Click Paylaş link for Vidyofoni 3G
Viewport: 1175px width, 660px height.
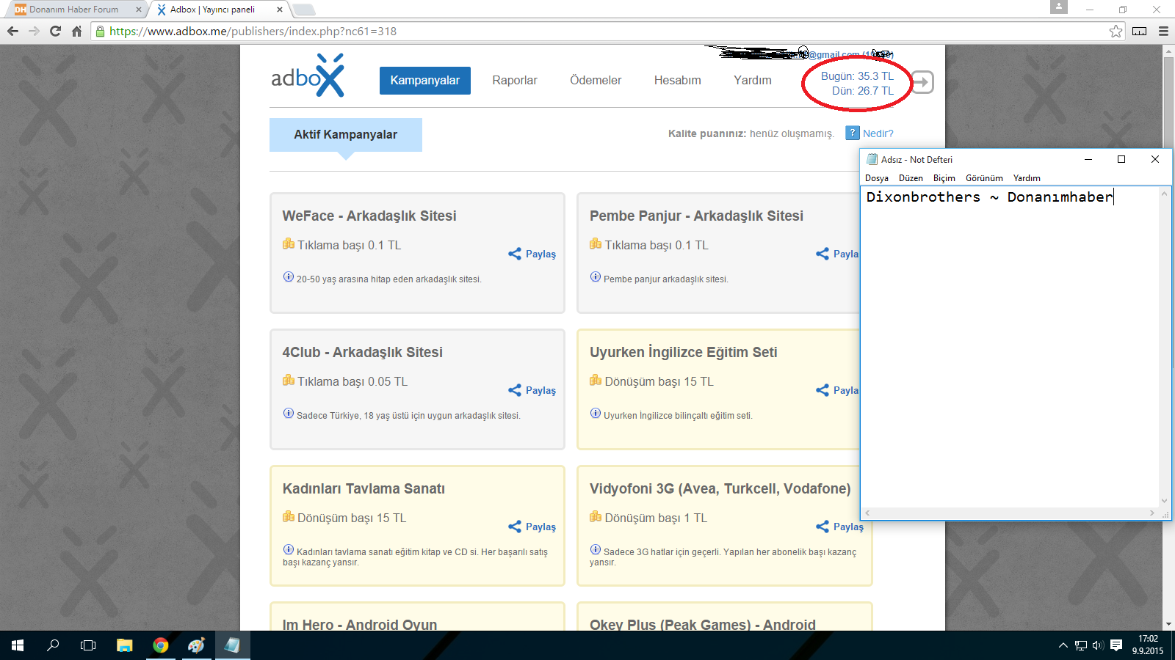coord(848,527)
